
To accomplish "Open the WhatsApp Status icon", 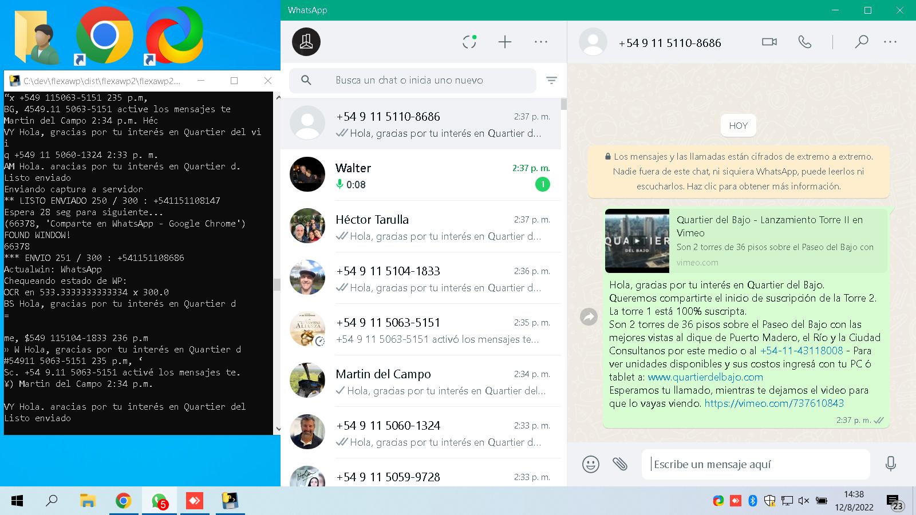I will tap(469, 42).
